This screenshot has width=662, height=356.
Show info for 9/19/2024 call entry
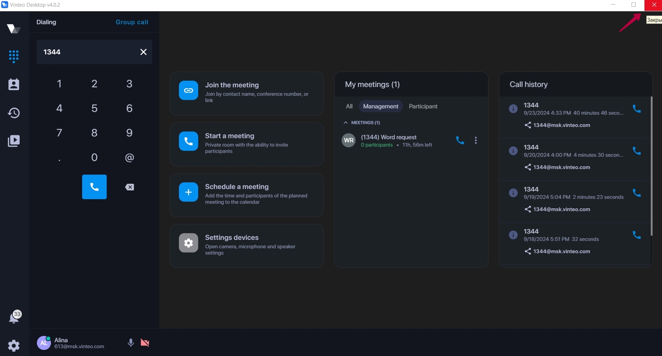click(513, 193)
